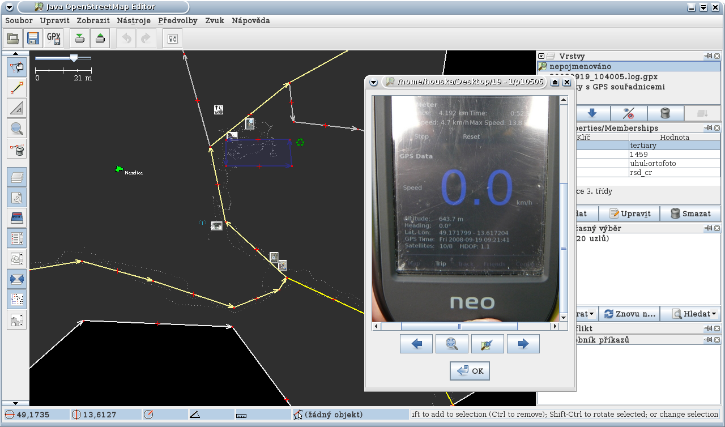Click the Upravit properties button
The height and width of the screenshot is (427, 725).
(629, 213)
